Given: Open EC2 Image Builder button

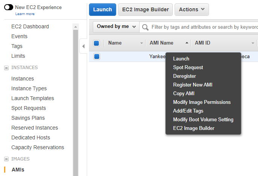Looking at the screenshot, I should 145,9.
